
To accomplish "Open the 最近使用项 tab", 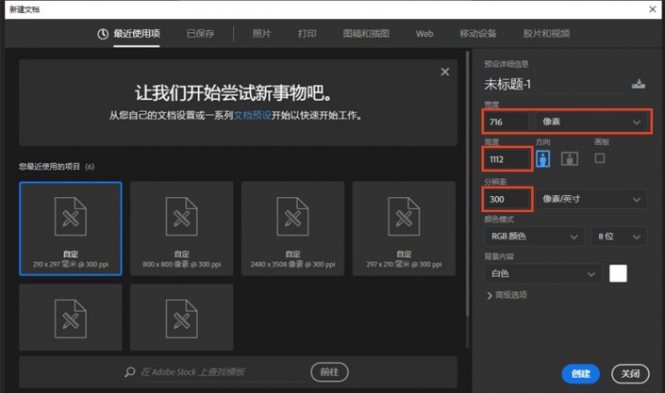I will pyautogui.click(x=136, y=34).
